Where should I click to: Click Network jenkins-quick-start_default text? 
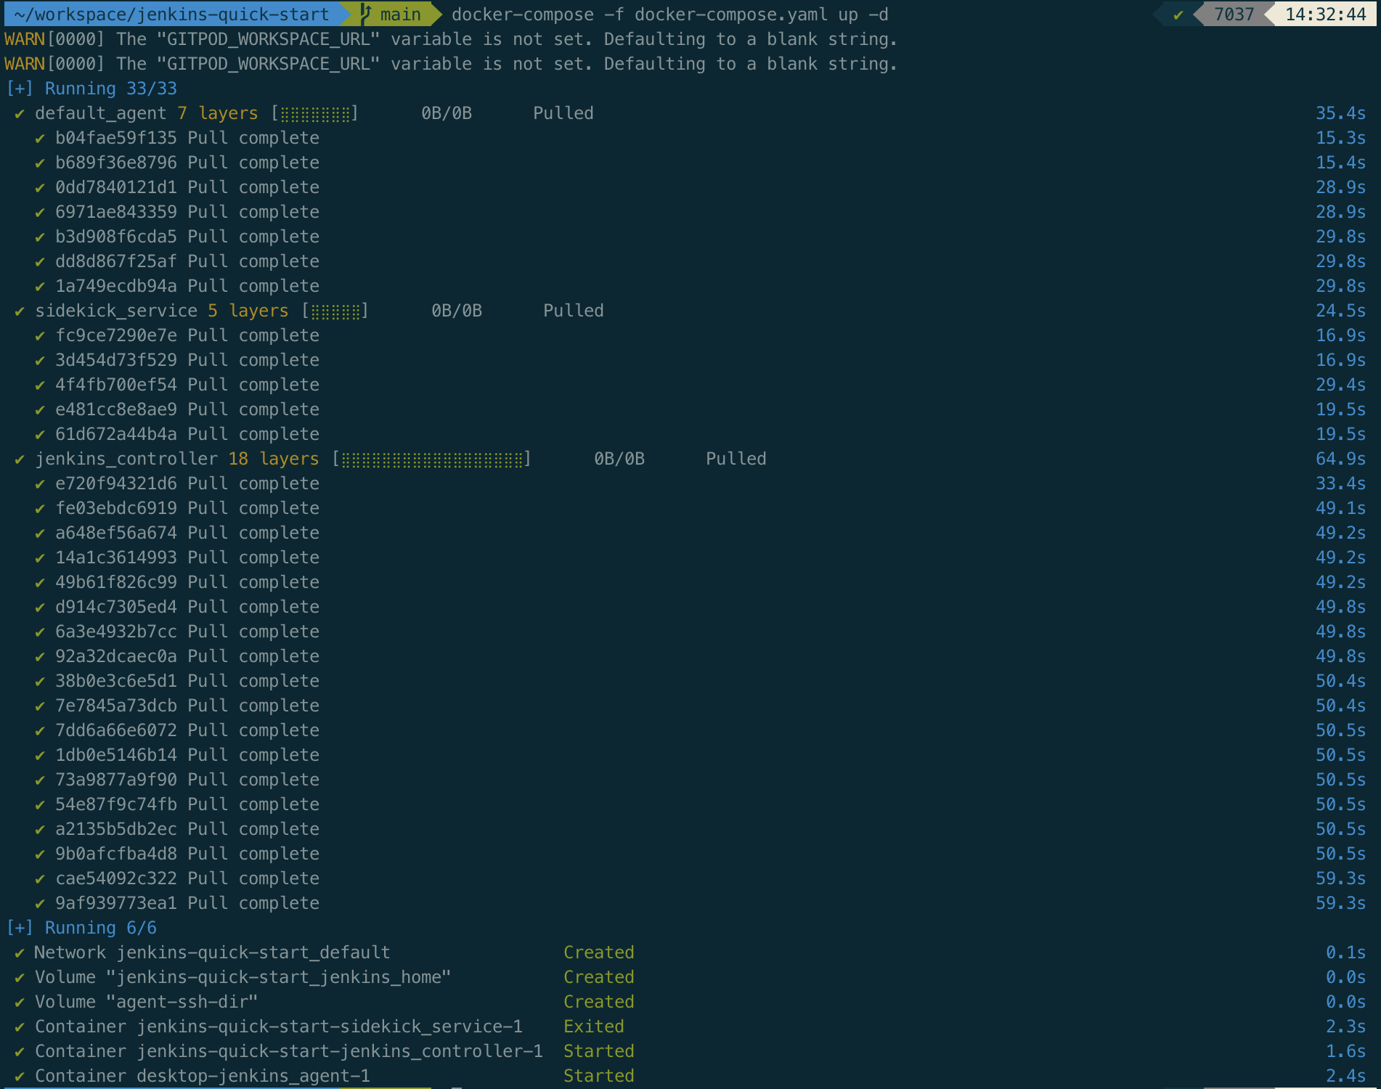pos(213,953)
